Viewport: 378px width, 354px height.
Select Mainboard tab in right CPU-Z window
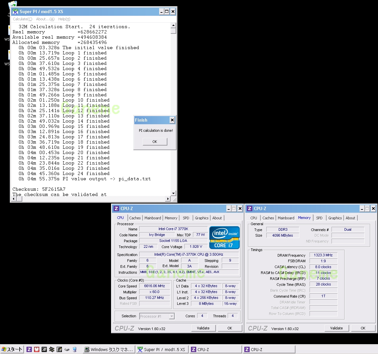coord(286,218)
